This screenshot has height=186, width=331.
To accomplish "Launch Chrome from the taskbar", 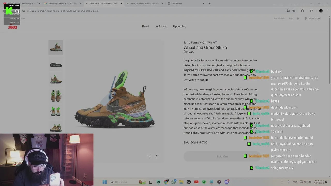I will [x=166, y=182].
